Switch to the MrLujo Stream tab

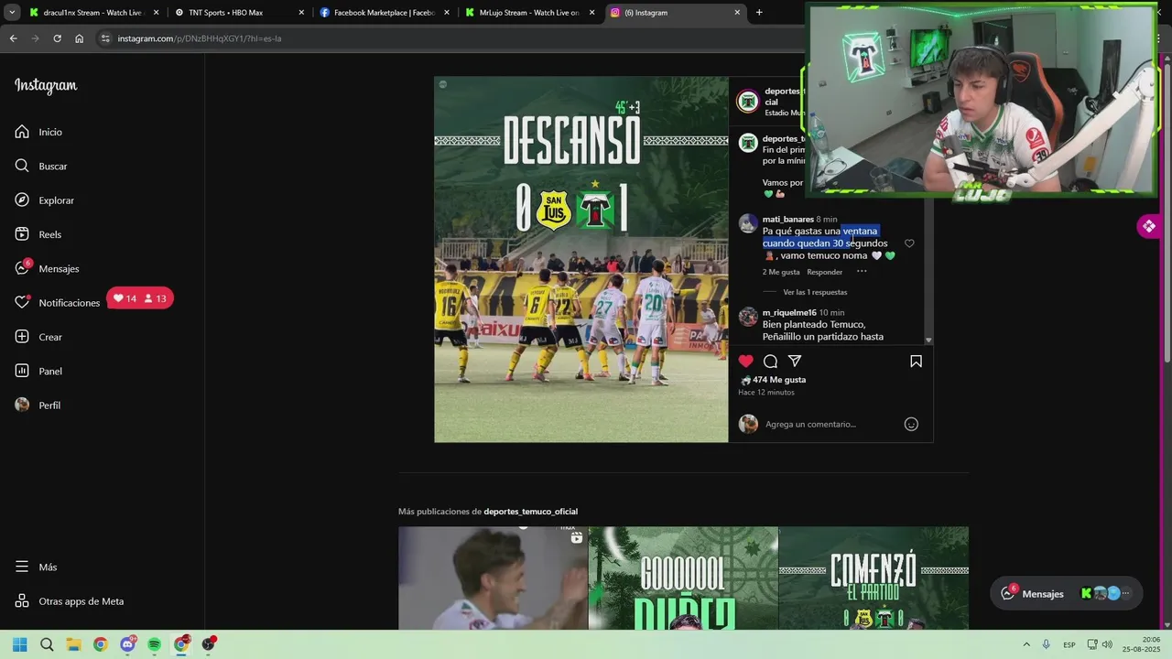point(529,13)
